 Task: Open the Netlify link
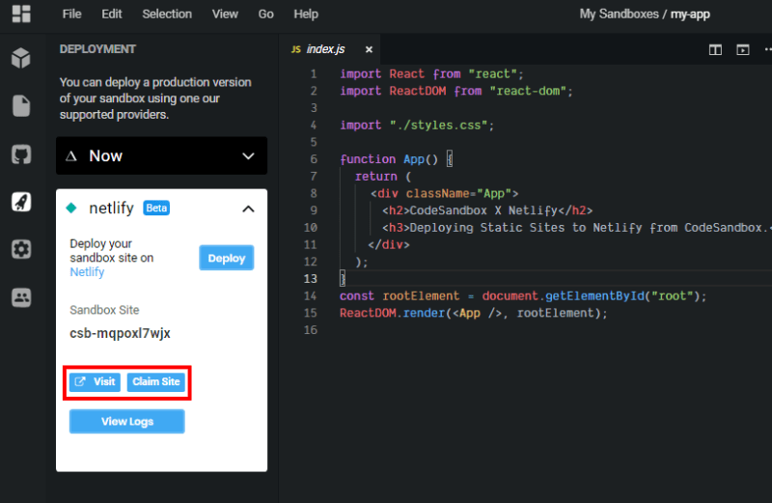click(x=87, y=272)
